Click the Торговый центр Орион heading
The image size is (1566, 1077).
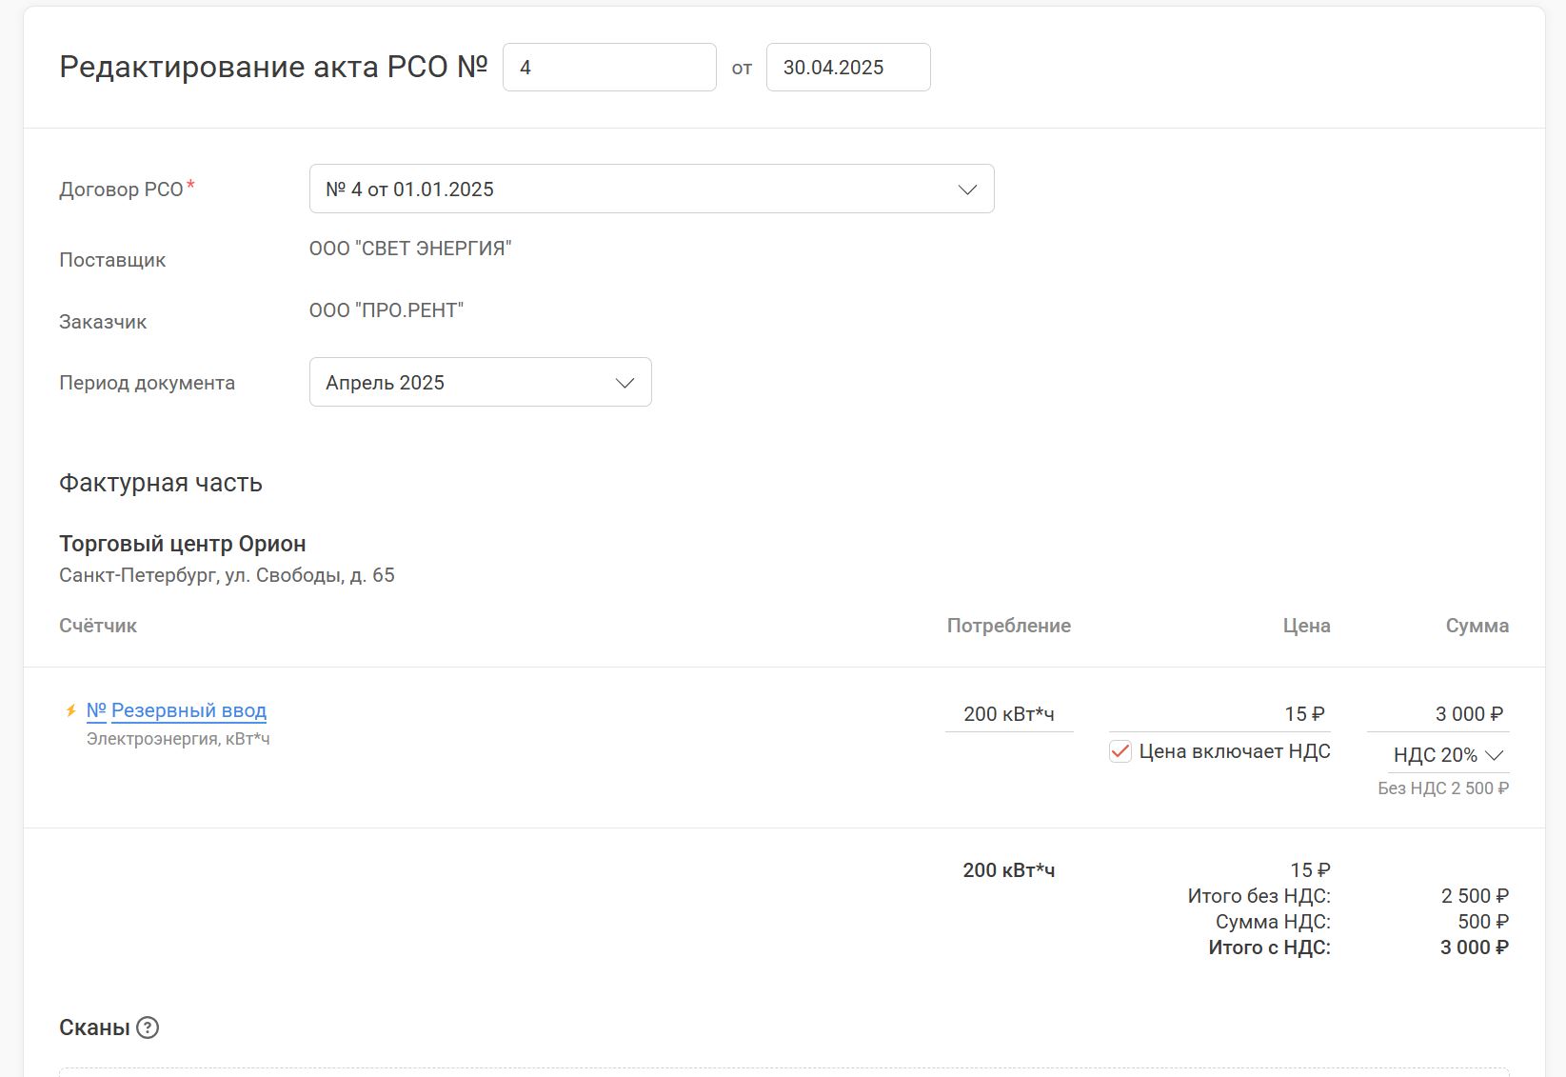[x=183, y=544]
